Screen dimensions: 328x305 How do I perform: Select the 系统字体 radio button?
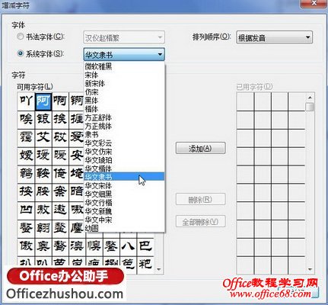coord(21,53)
